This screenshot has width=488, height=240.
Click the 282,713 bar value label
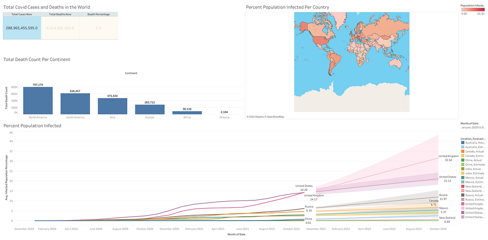150,103
